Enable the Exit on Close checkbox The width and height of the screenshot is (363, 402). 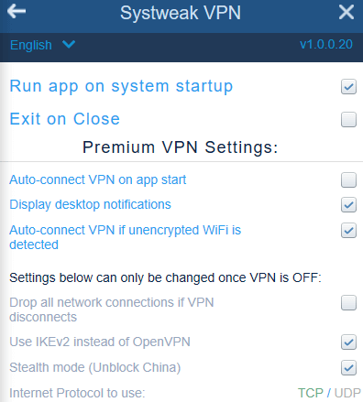pos(348,119)
